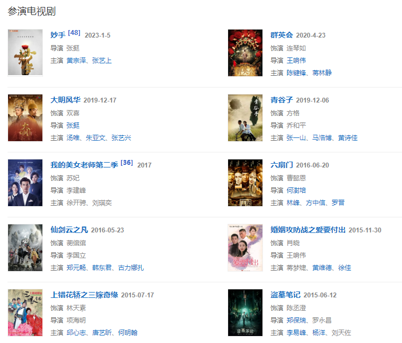Click reference footnote [48]
The height and width of the screenshot is (343, 402).
pyautogui.click(x=74, y=33)
